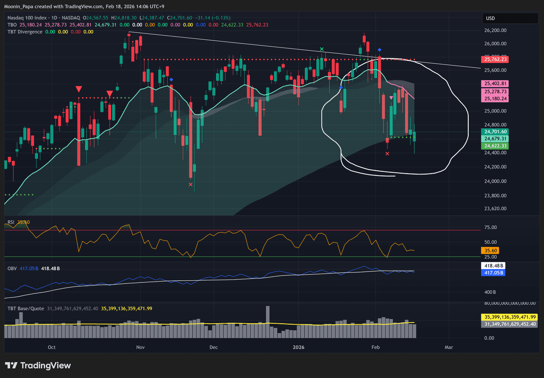Click the TBO indicator legend label
This screenshot has width=544, height=378.
(x=12, y=24)
